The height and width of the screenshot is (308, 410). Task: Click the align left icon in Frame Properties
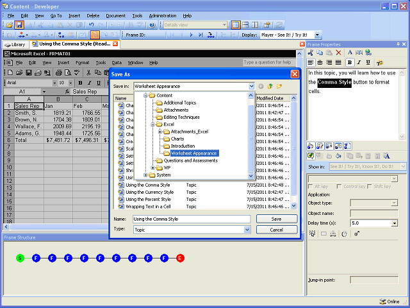click(311, 62)
